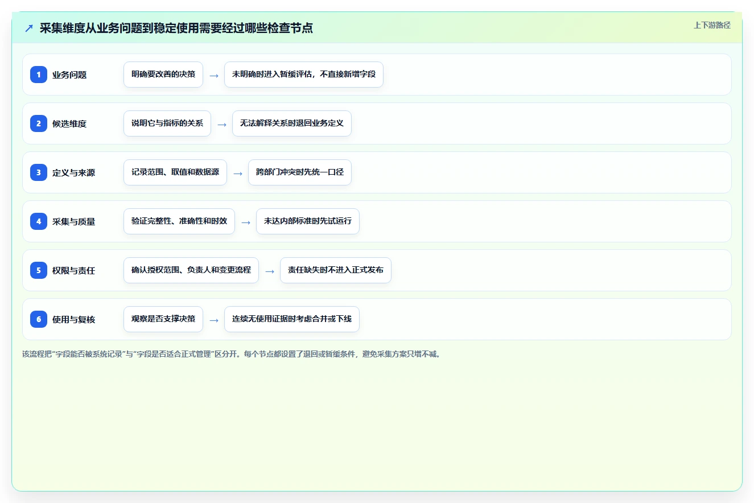Click the 明确要改善的决策 chip
The image size is (754, 503).
coord(163,75)
